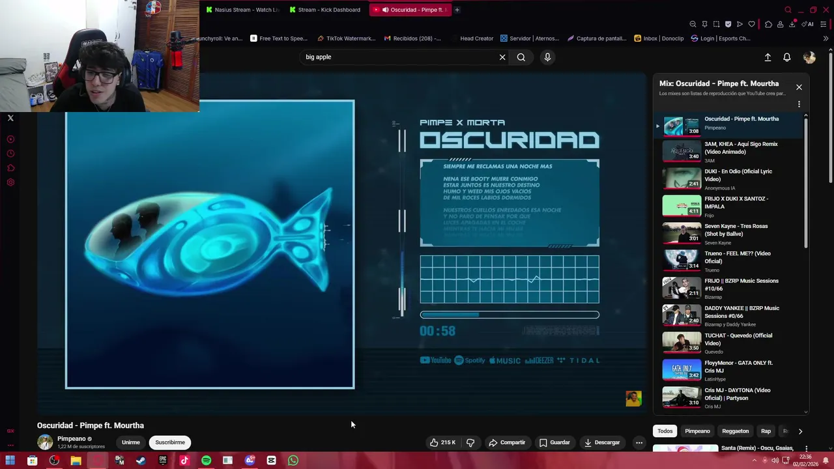Switch to the Stream - Kick Dashboard tab
Screen dimensions: 834x469
tap(325, 10)
